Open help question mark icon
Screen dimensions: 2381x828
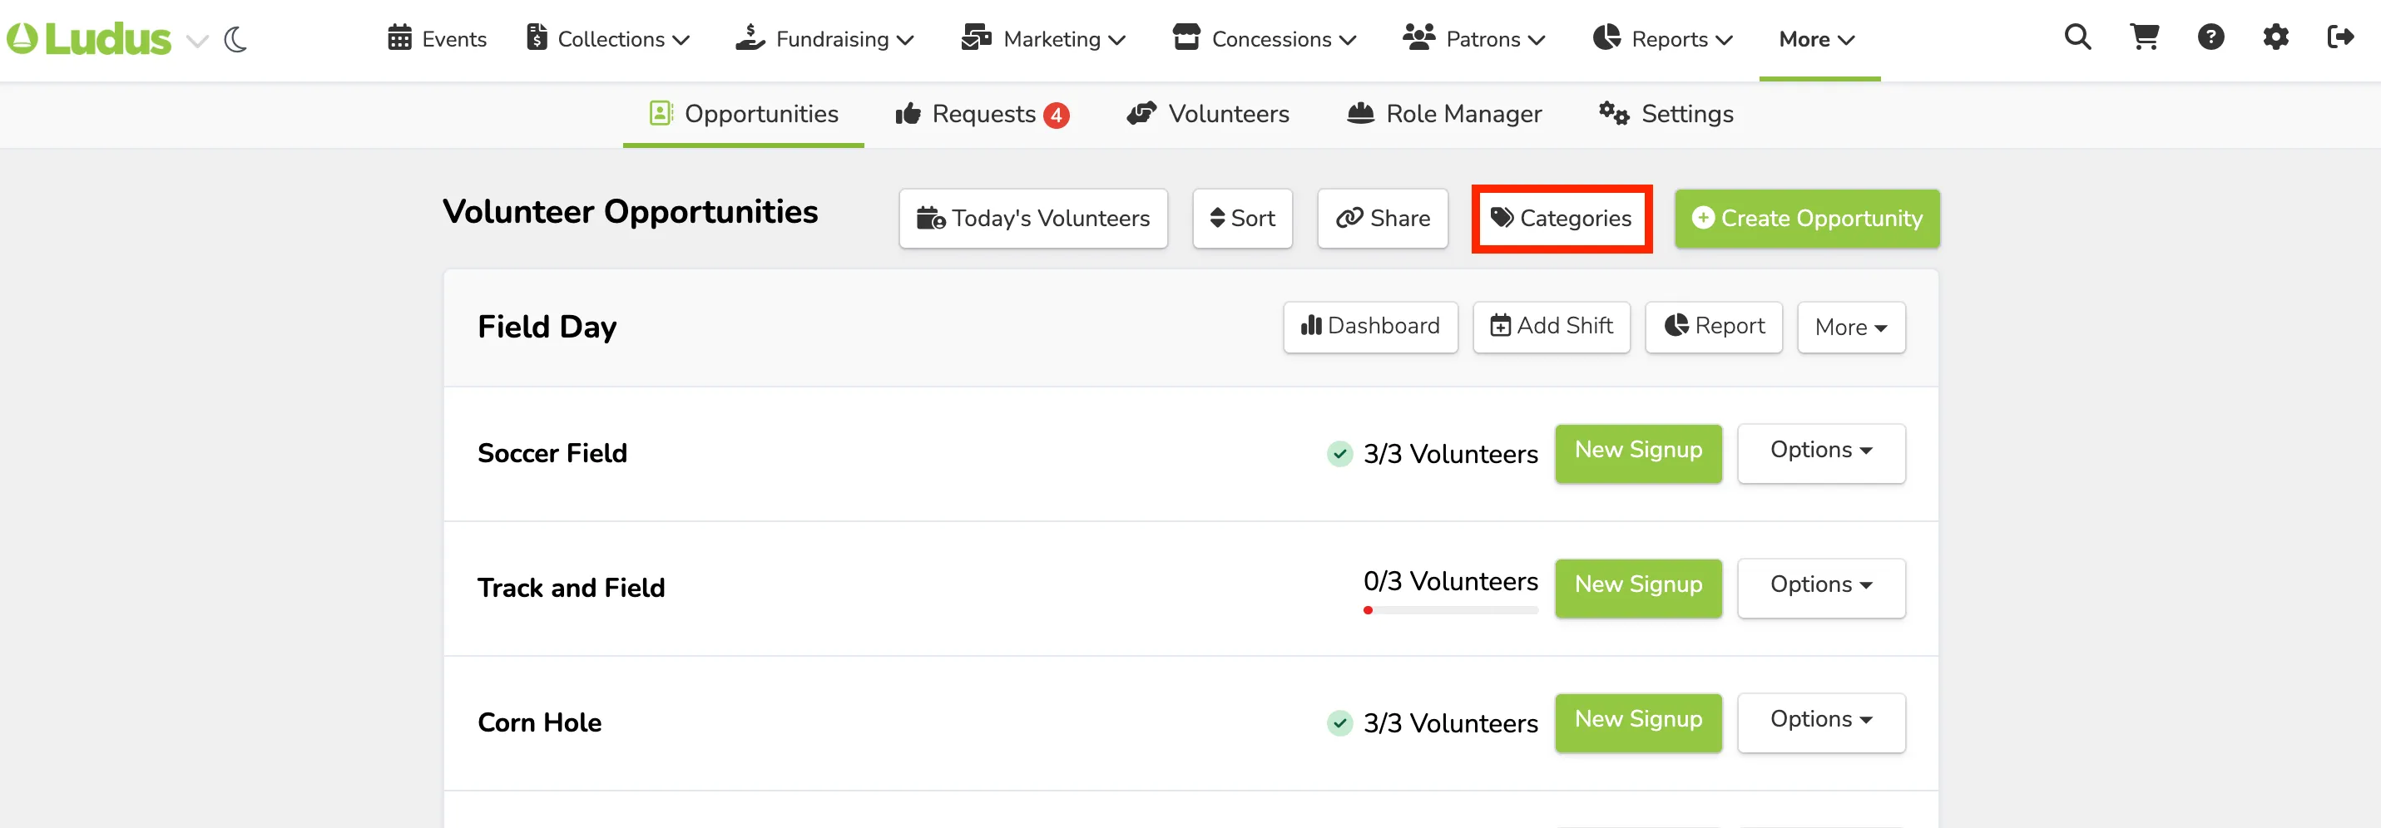(x=2211, y=37)
